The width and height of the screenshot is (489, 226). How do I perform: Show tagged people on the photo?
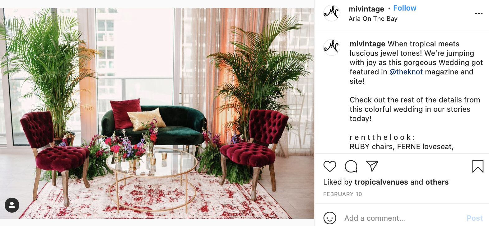[12, 205]
